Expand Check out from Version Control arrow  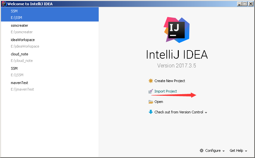coord(206,113)
